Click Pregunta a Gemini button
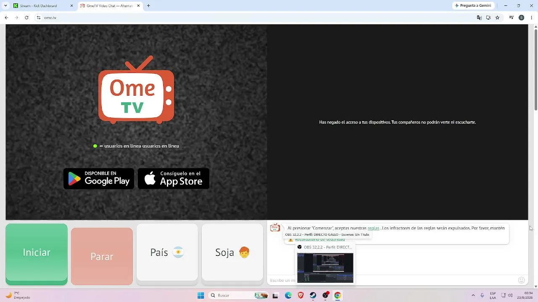Viewport: 538px width, 302px height. 473,6
